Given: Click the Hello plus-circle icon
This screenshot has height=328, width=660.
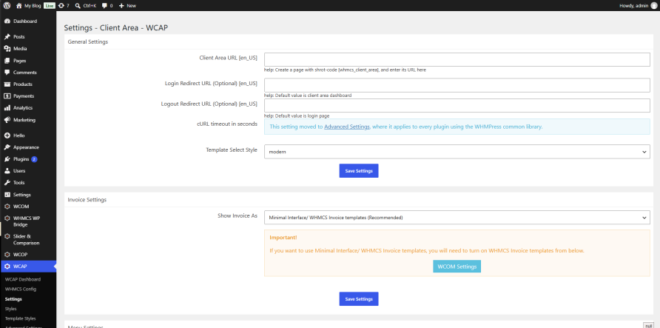Looking at the screenshot, I should pos(7,135).
